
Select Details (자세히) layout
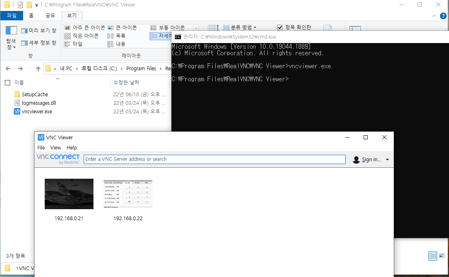pyautogui.click(x=161, y=36)
